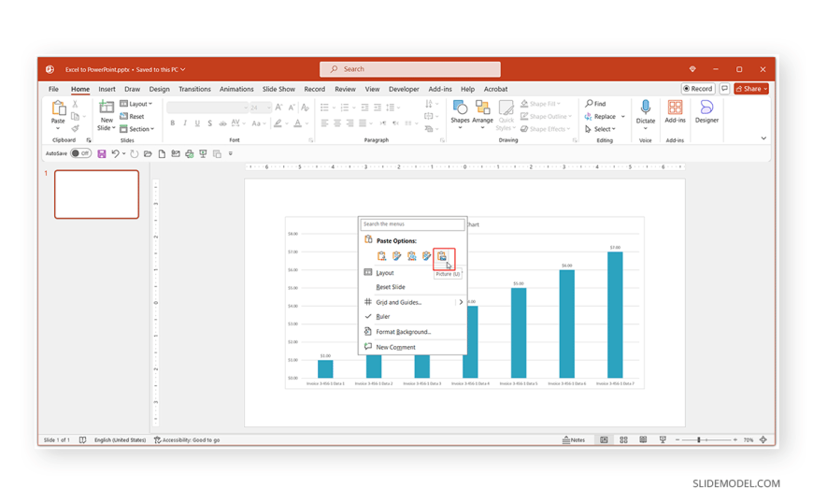The width and height of the screenshot is (813, 504).
Task: Click the premium diamond icon in title bar
Action: click(692, 69)
